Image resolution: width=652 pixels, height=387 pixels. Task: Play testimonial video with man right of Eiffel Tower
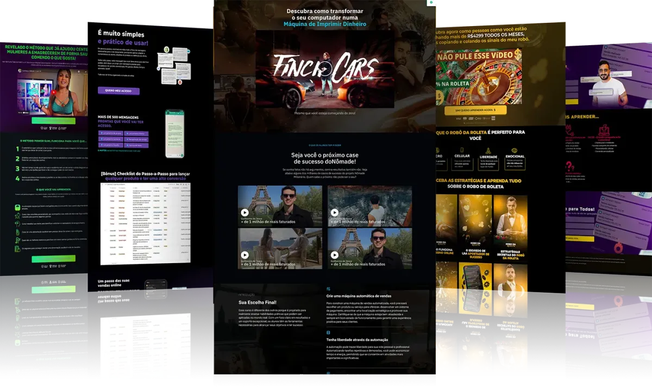(x=334, y=255)
